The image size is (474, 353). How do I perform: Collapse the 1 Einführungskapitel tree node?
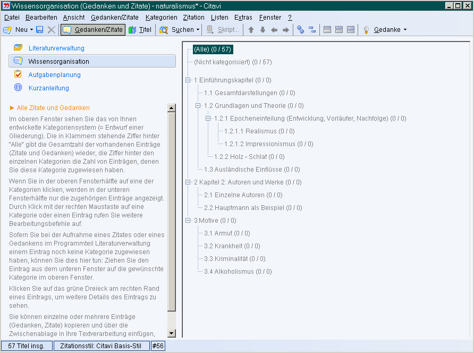(188, 80)
